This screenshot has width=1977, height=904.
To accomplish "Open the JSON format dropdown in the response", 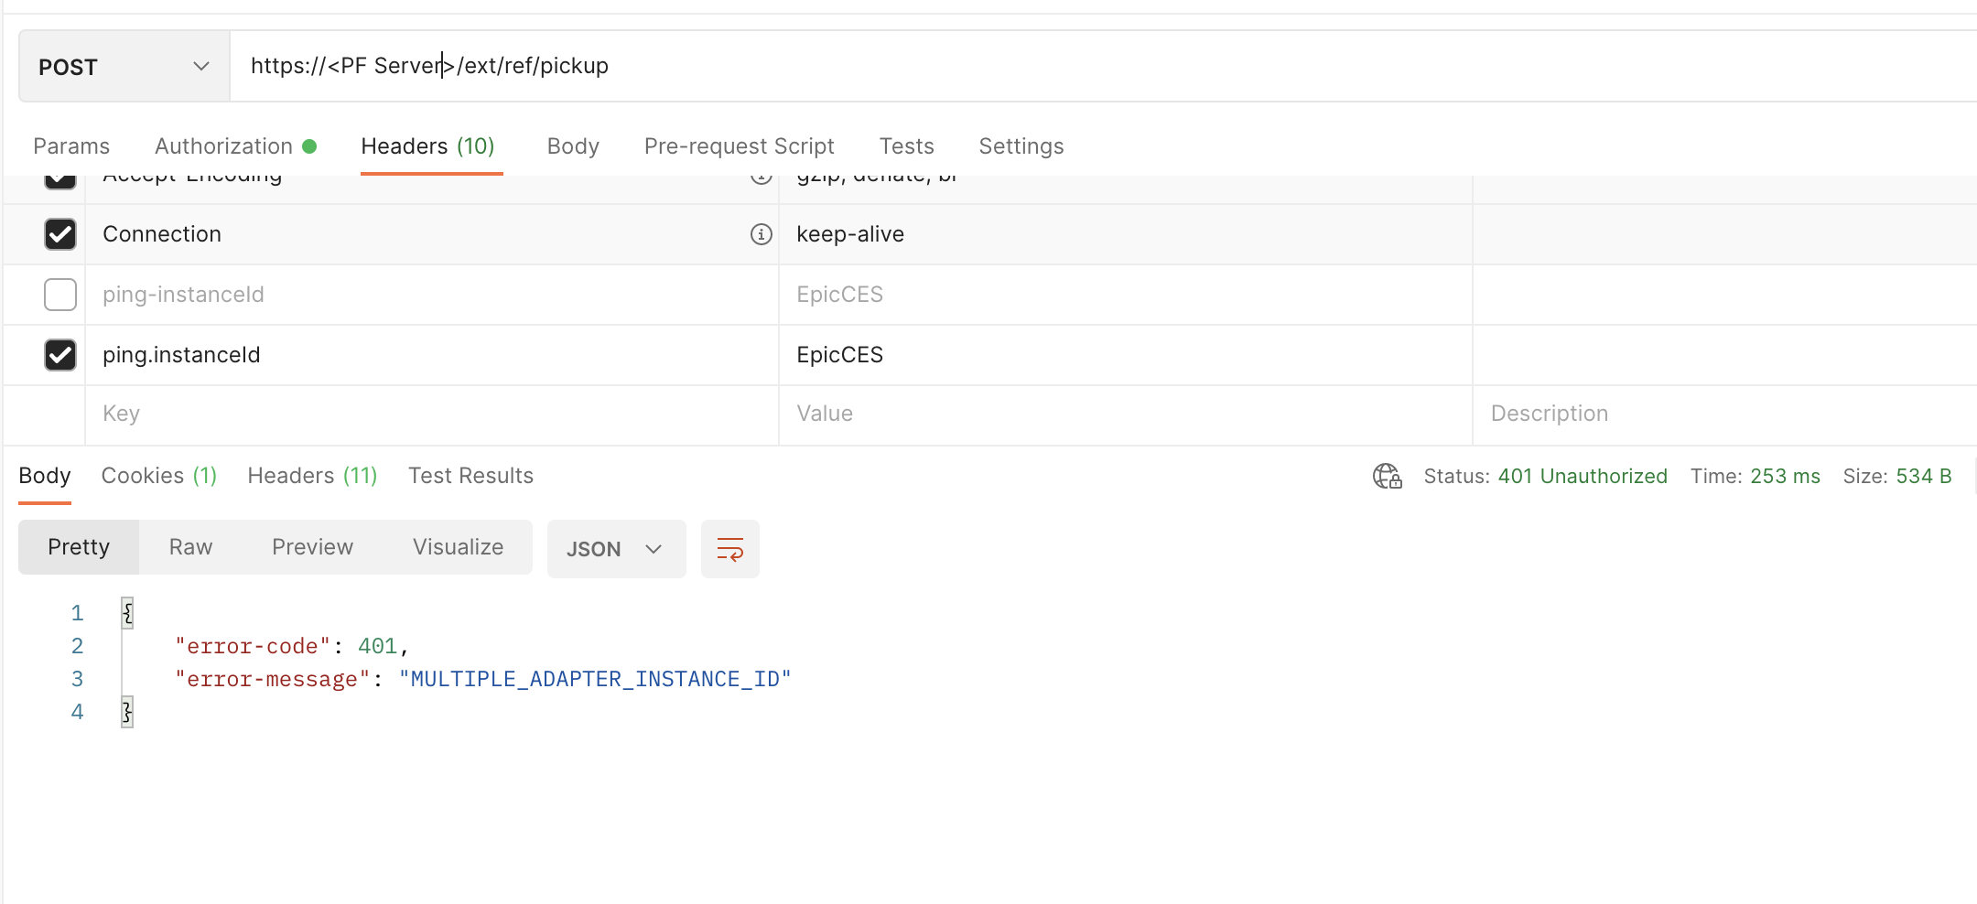I will click(x=615, y=548).
